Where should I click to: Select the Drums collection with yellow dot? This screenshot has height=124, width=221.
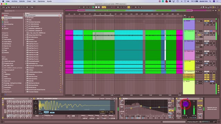click(6, 20)
